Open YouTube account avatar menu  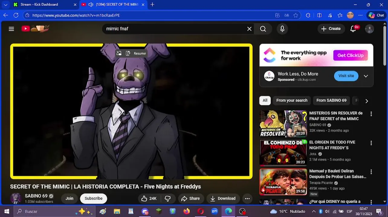[x=369, y=29]
